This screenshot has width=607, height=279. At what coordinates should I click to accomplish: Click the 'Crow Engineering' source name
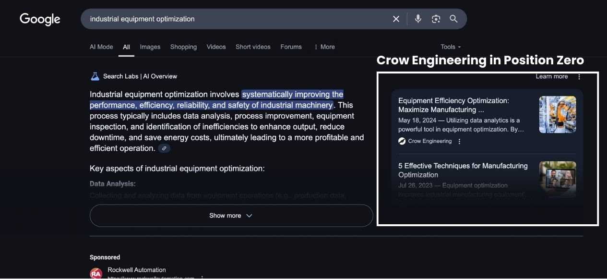click(430, 141)
